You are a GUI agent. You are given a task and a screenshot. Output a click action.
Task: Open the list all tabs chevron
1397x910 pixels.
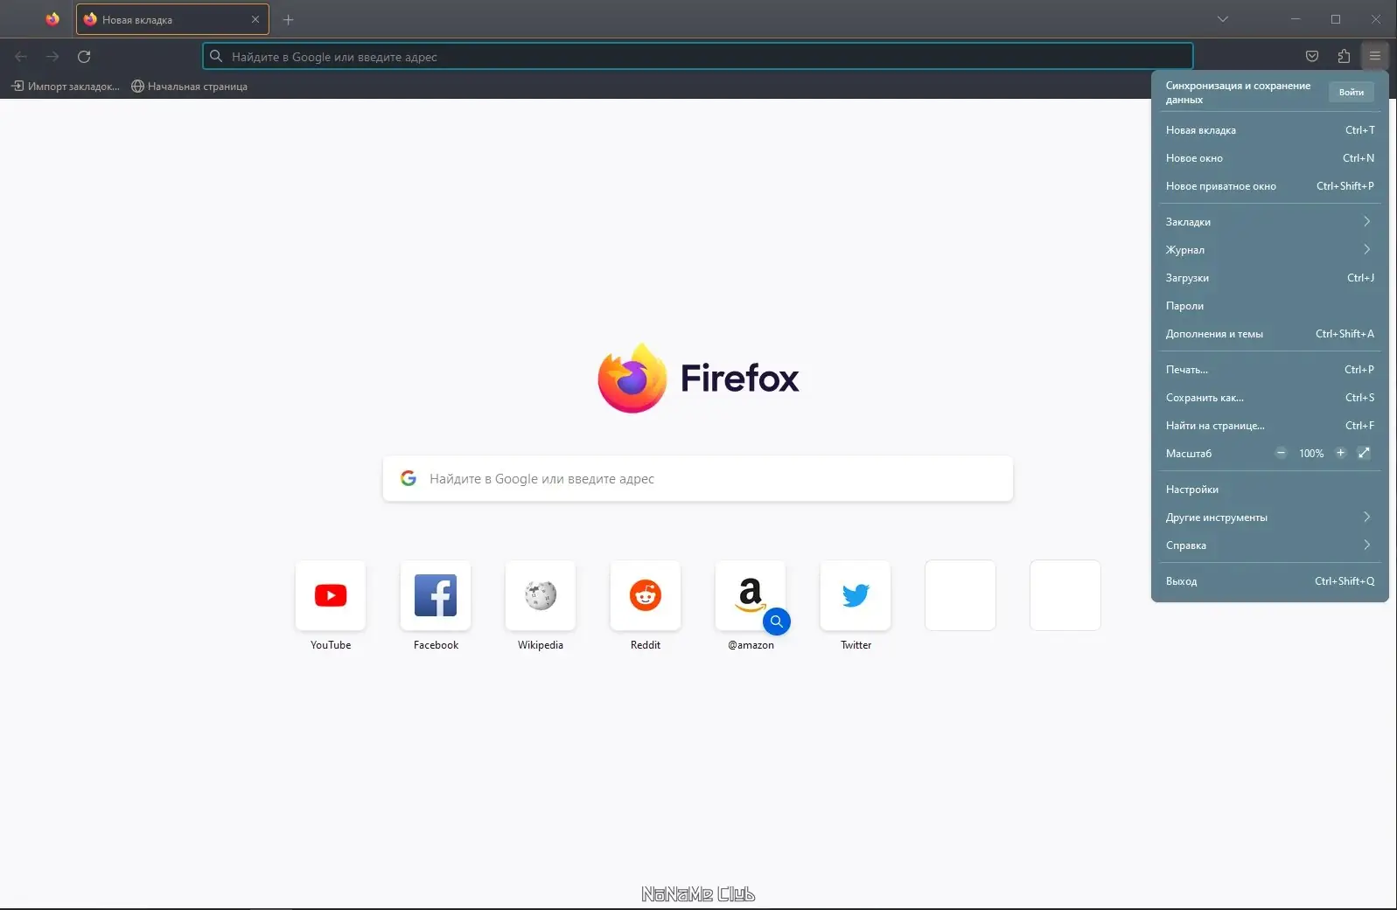[x=1223, y=19]
